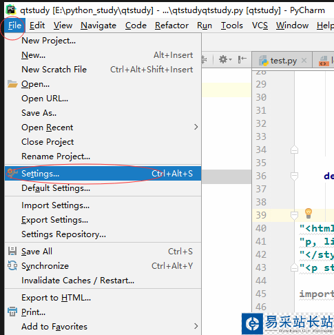The width and height of the screenshot is (334, 335).
Task: Open the View menu
Action: pyautogui.click(x=63, y=26)
